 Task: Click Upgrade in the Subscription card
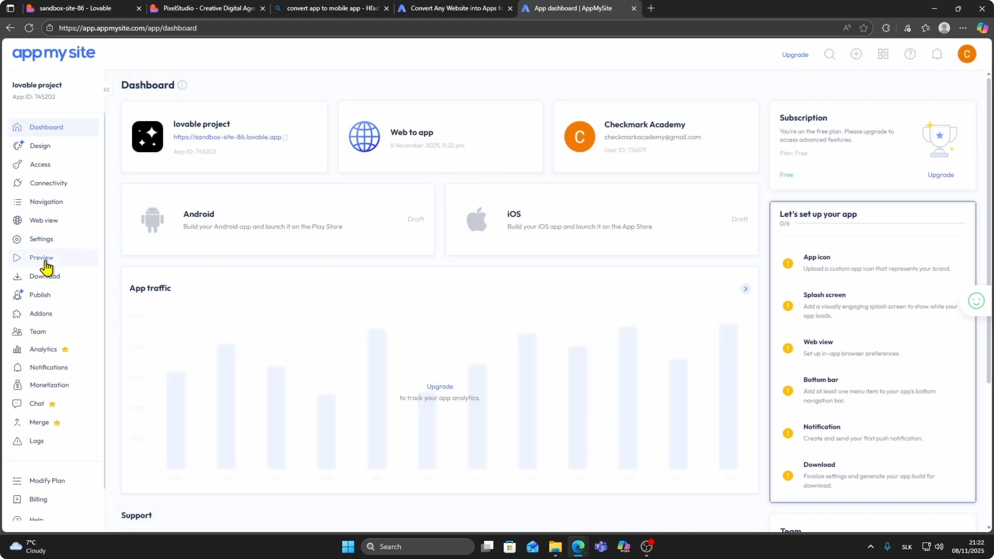pyautogui.click(x=941, y=175)
